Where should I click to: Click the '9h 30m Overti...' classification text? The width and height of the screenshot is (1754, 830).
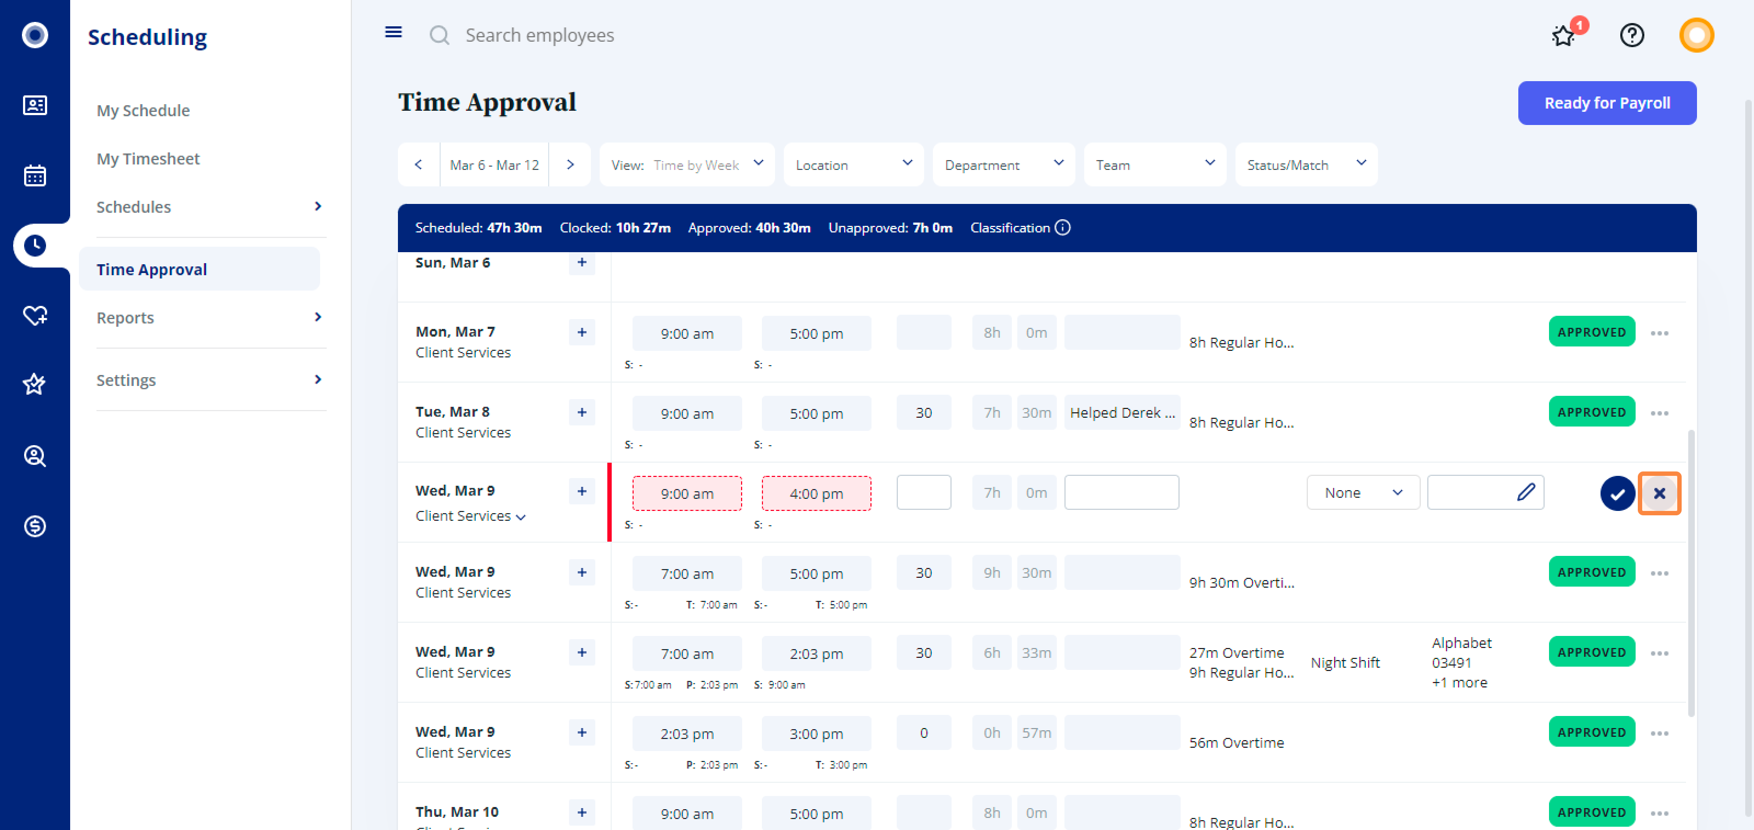click(1242, 582)
